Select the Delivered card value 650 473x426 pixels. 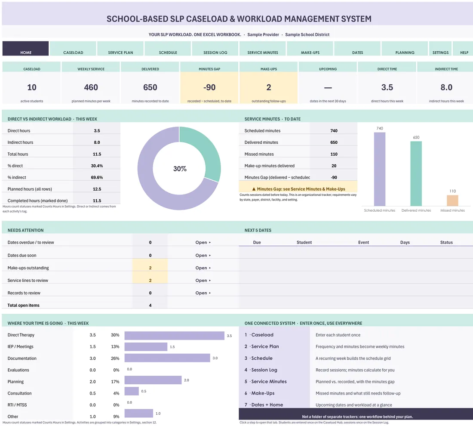[x=150, y=87]
